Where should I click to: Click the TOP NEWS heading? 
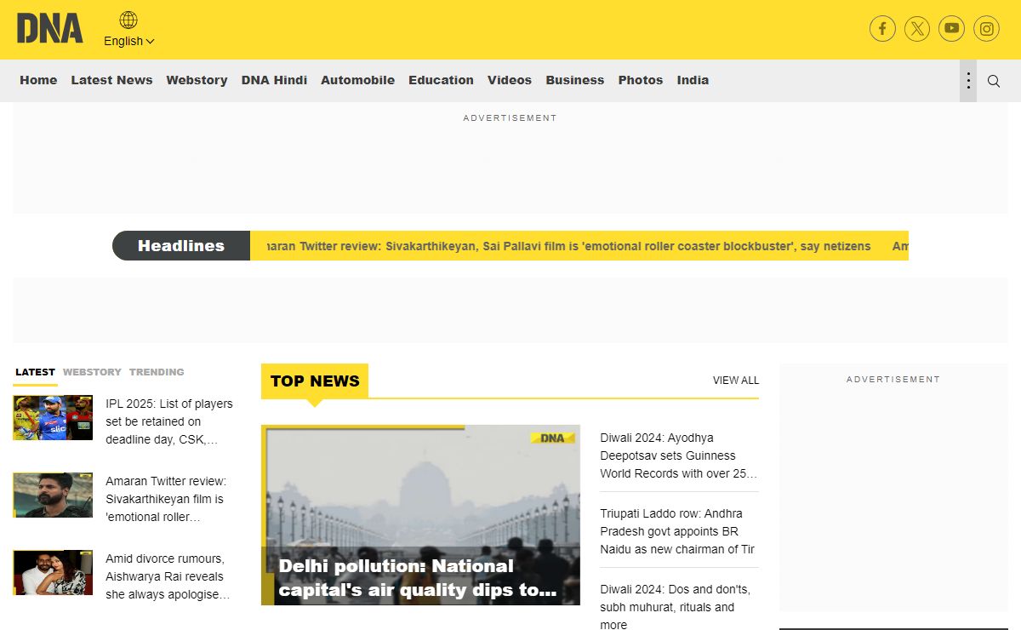coord(315,381)
